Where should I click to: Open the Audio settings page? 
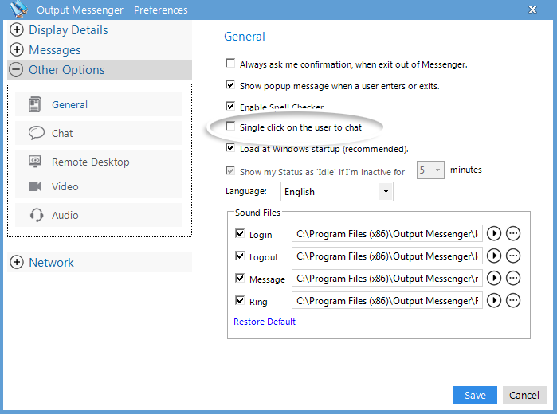98,215
